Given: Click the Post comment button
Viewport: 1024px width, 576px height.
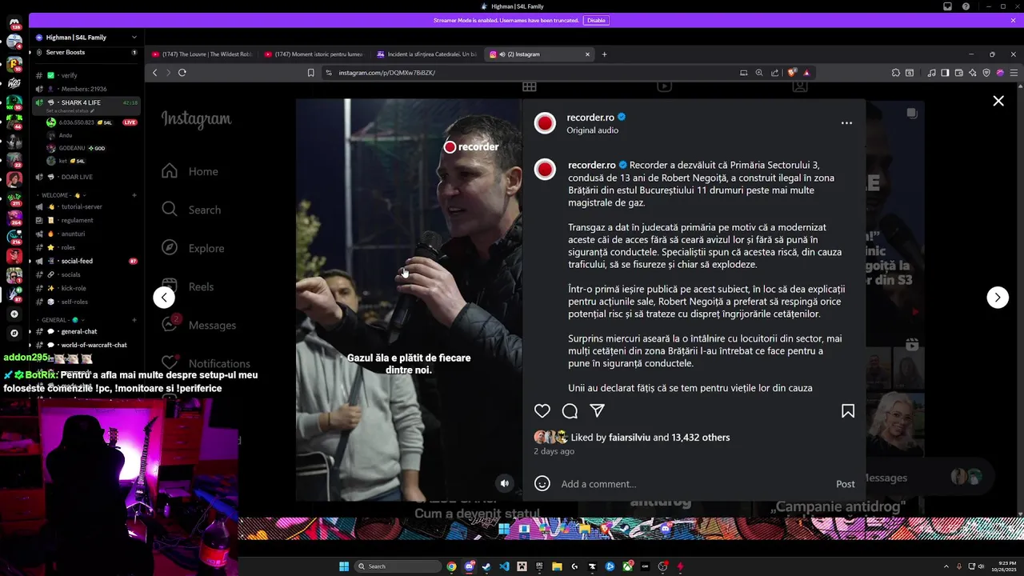Looking at the screenshot, I should (846, 484).
